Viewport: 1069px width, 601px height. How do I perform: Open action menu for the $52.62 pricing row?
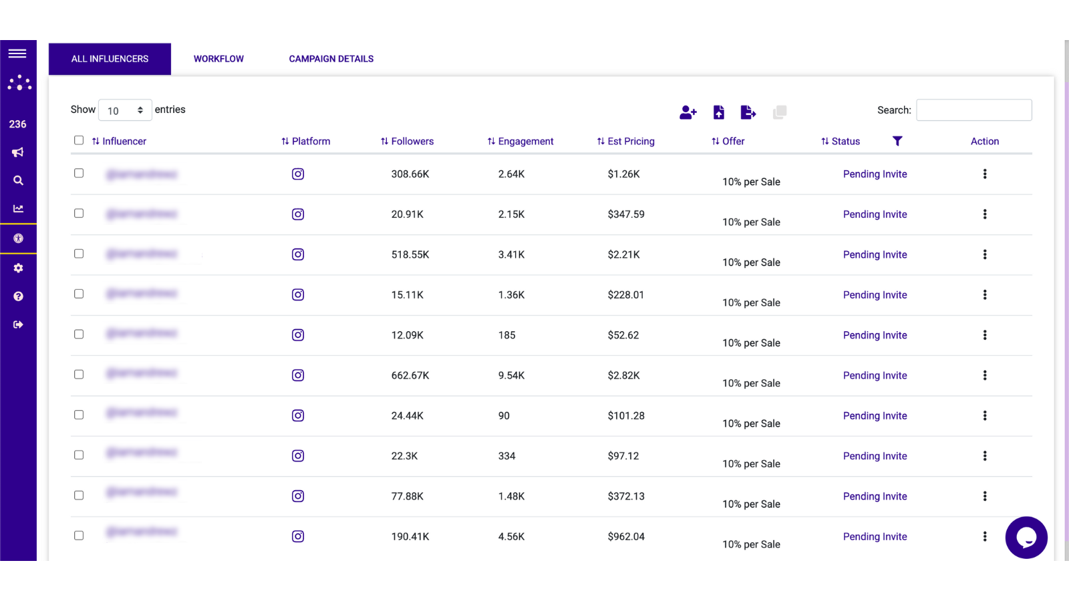985,335
